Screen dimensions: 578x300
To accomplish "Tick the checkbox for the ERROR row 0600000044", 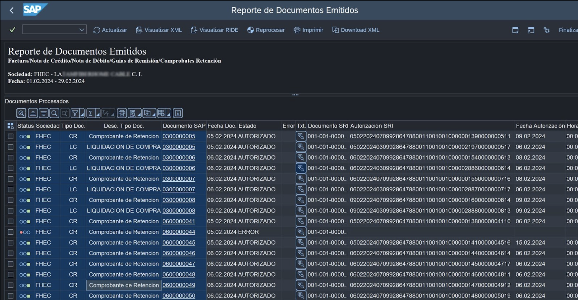I will point(11,232).
